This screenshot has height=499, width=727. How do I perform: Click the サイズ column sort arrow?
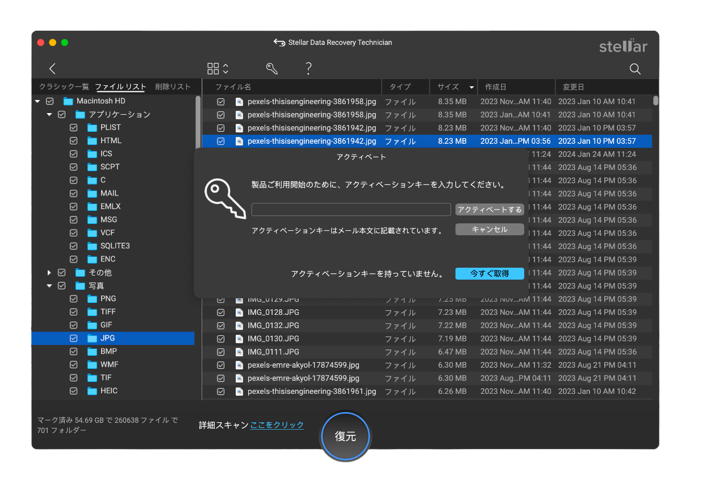tap(471, 88)
